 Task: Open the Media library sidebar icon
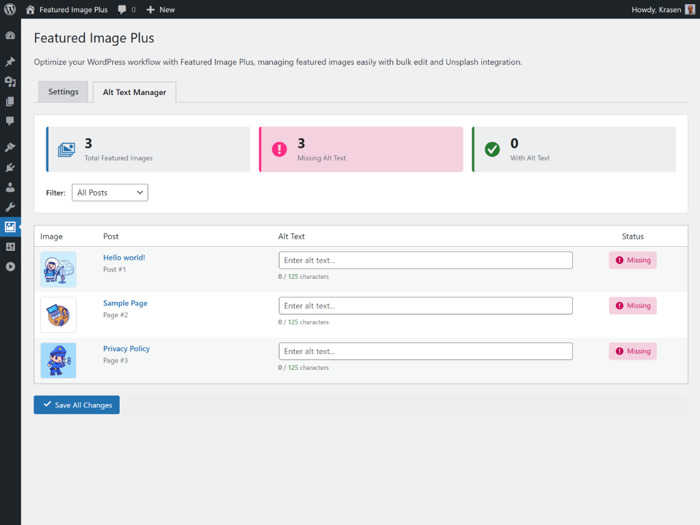coord(10,82)
